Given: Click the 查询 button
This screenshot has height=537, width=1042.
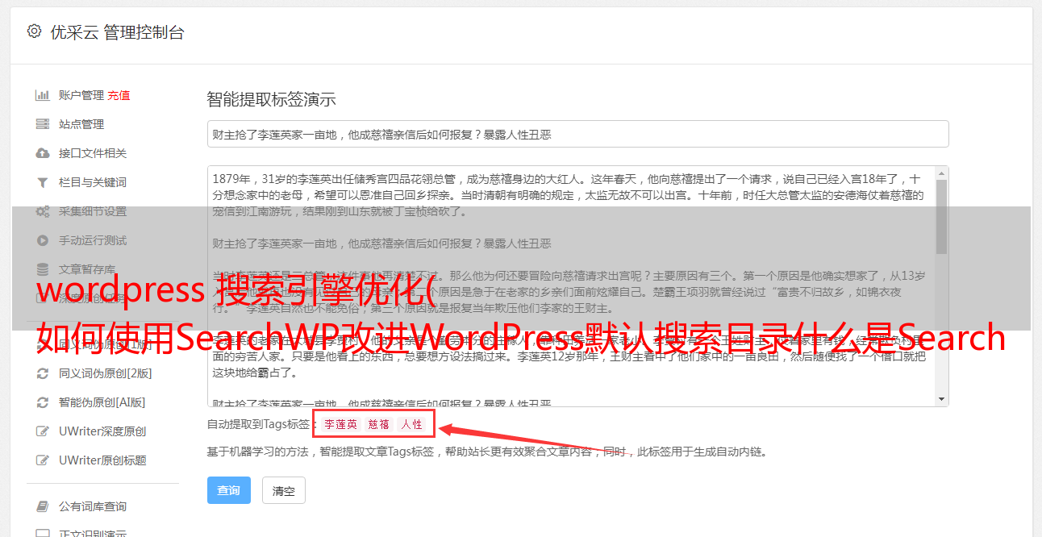Looking at the screenshot, I should pos(229,490).
